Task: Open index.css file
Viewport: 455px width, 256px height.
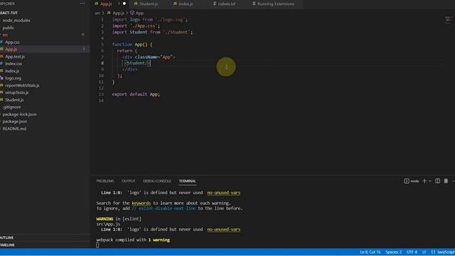Action: pyautogui.click(x=14, y=63)
